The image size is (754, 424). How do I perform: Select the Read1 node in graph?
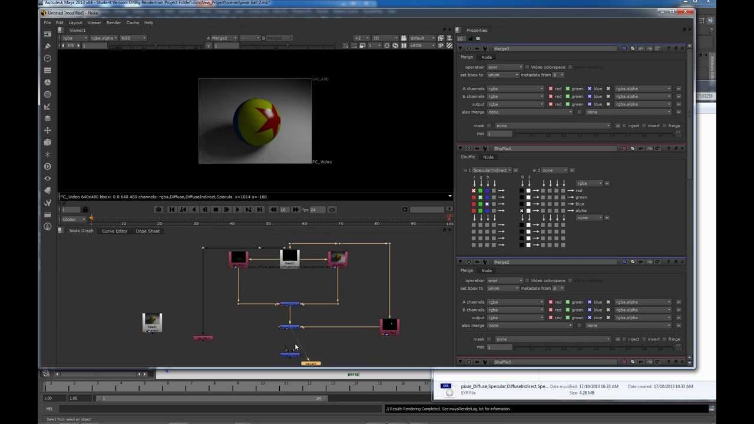pyautogui.click(x=152, y=323)
